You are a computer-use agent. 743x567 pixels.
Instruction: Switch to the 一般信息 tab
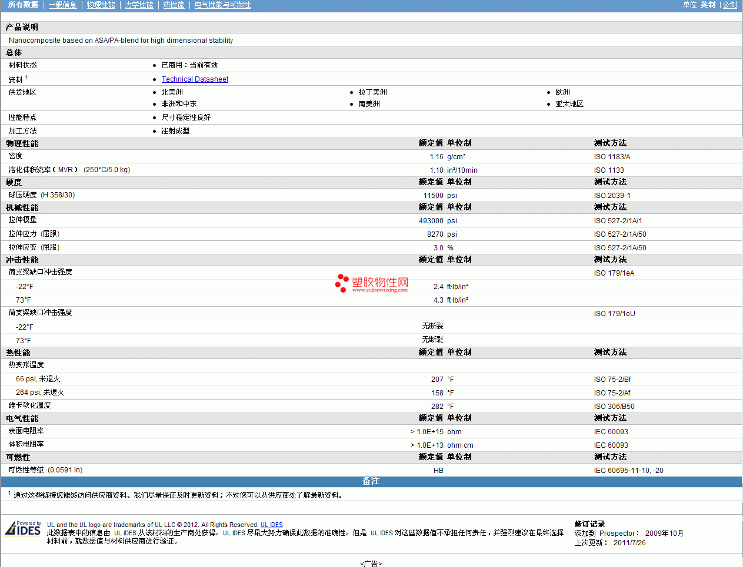pyautogui.click(x=62, y=5)
